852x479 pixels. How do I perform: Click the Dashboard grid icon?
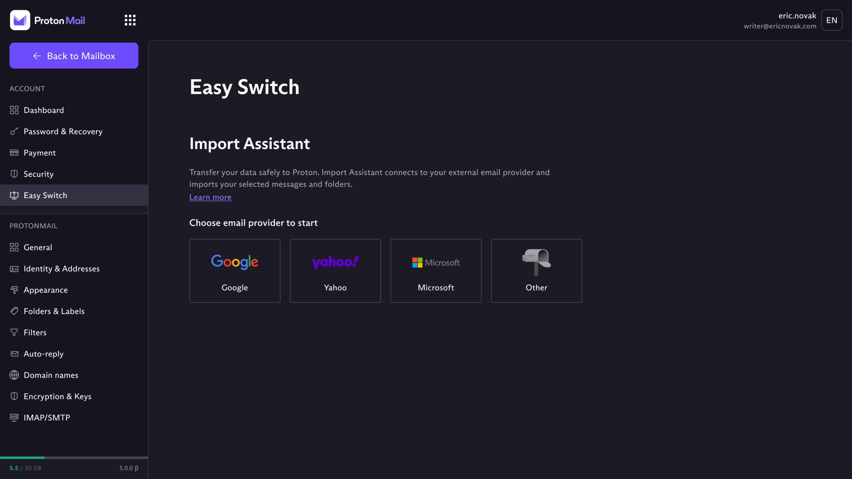coord(14,110)
